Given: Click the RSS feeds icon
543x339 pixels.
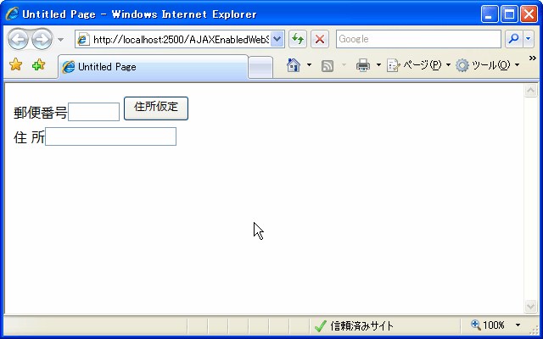Looking at the screenshot, I should [327, 66].
